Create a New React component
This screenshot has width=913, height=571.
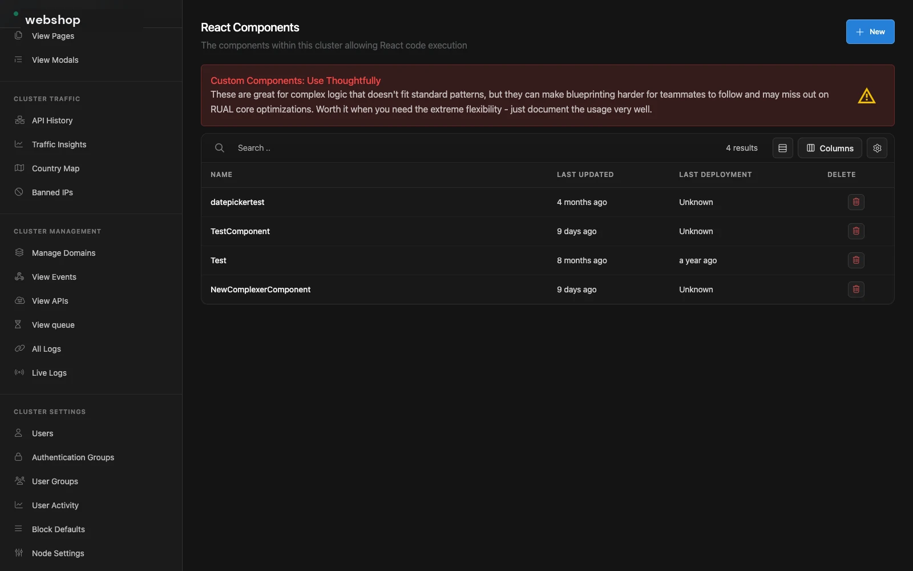click(x=870, y=31)
